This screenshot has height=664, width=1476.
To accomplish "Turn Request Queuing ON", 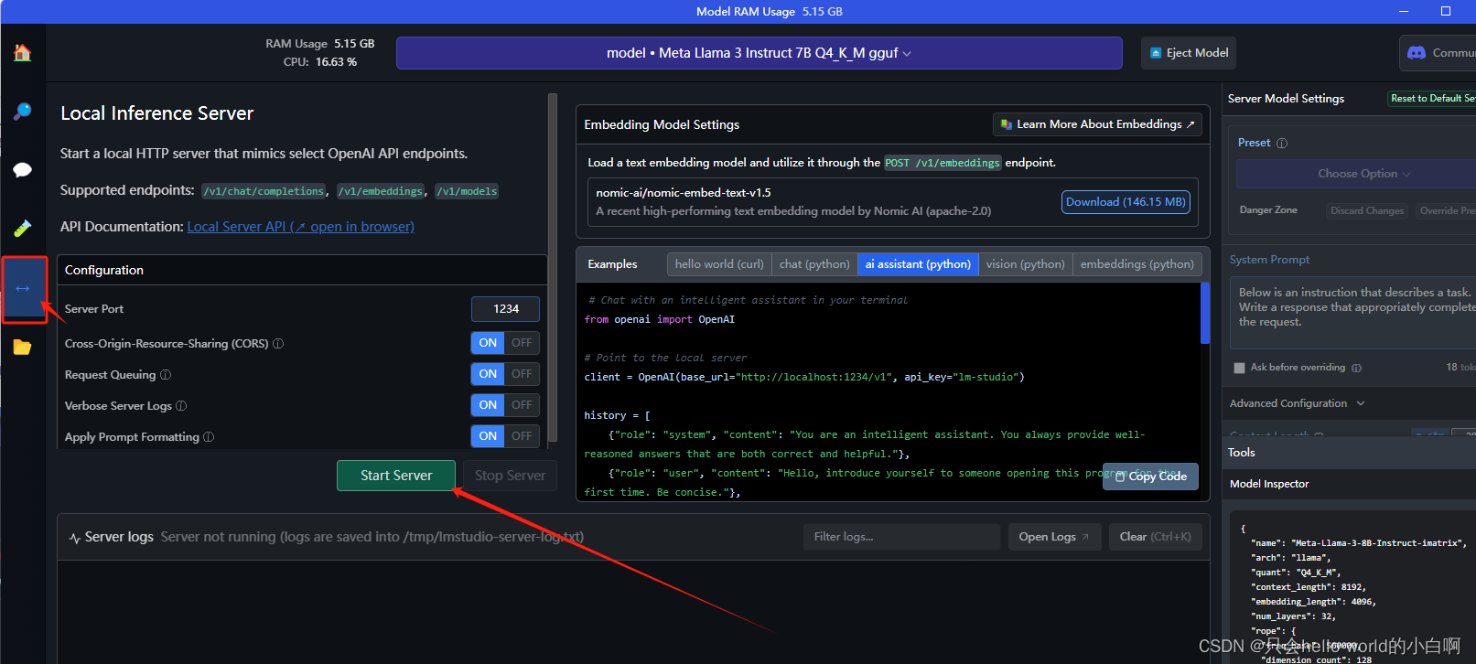I will pyautogui.click(x=488, y=374).
